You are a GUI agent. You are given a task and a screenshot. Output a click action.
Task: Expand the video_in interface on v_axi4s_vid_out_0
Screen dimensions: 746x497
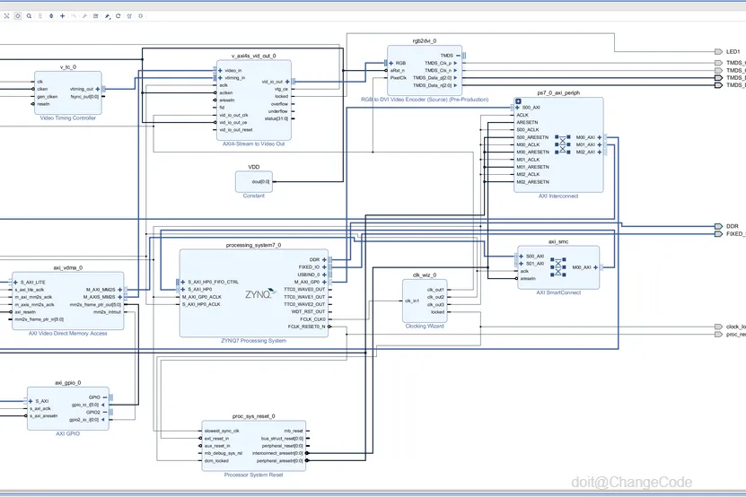(x=220, y=70)
